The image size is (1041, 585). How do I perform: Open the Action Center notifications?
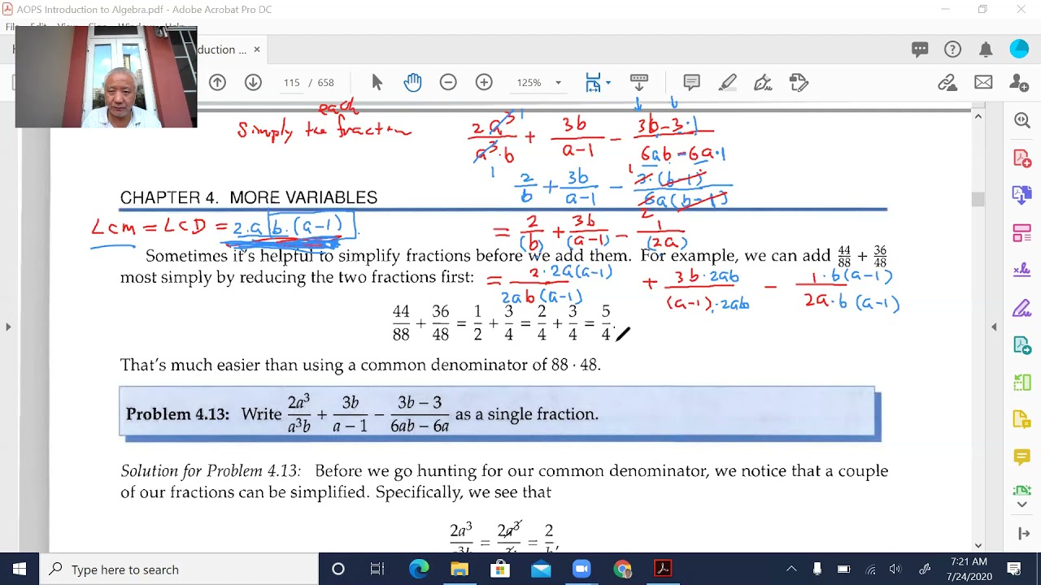pos(1014,569)
